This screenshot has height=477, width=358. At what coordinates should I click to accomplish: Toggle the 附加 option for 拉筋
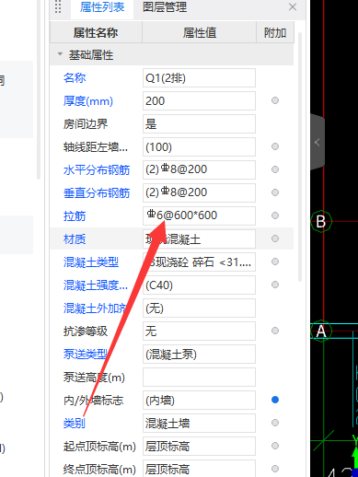(275, 215)
